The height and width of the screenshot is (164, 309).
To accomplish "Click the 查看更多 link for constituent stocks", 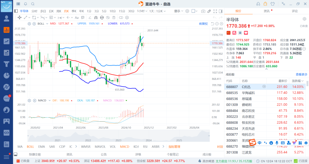I will pos(302,74).
